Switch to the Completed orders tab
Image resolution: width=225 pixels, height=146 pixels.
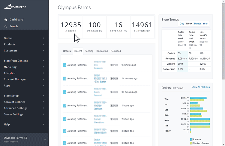click(x=102, y=51)
